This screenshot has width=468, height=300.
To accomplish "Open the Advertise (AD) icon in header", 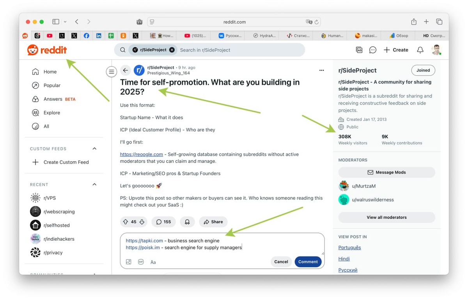I will coord(359,50).
